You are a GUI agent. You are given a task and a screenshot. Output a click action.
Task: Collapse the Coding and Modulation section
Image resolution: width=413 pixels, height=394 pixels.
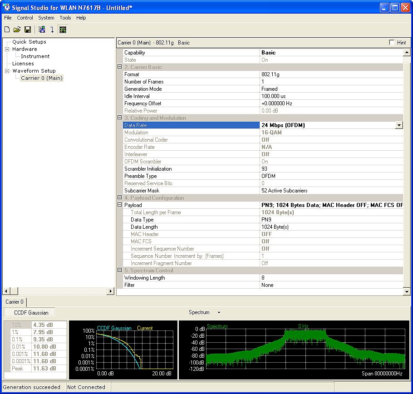click(x=119, y=118)
